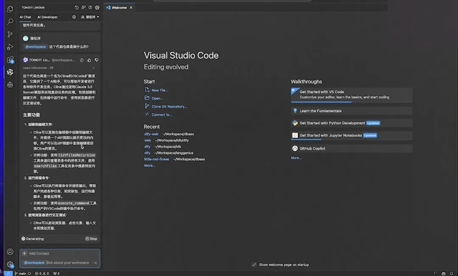Give thumbs down to the response

pos(96,60)
